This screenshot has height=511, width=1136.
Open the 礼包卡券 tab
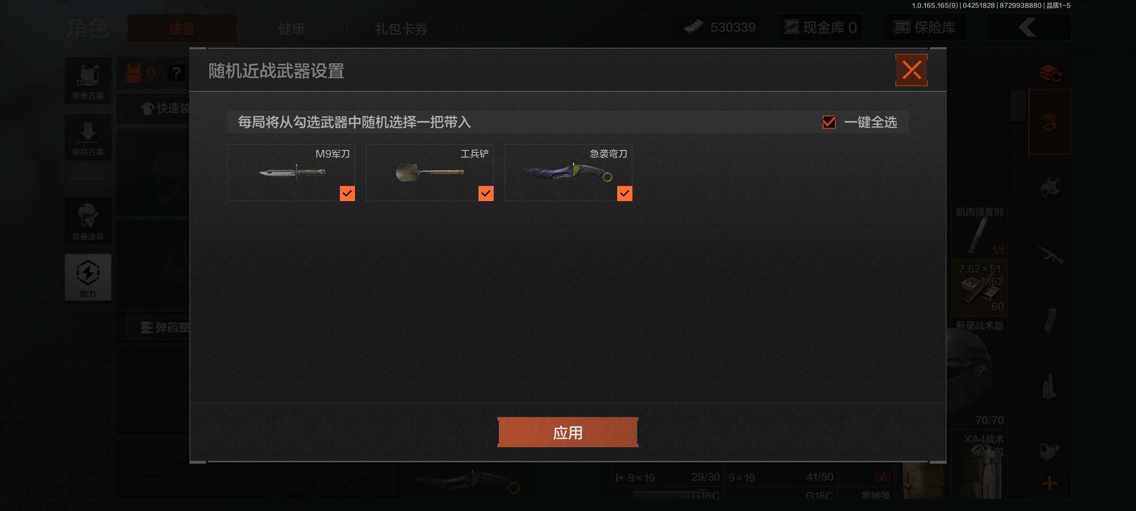coord(401,29)
